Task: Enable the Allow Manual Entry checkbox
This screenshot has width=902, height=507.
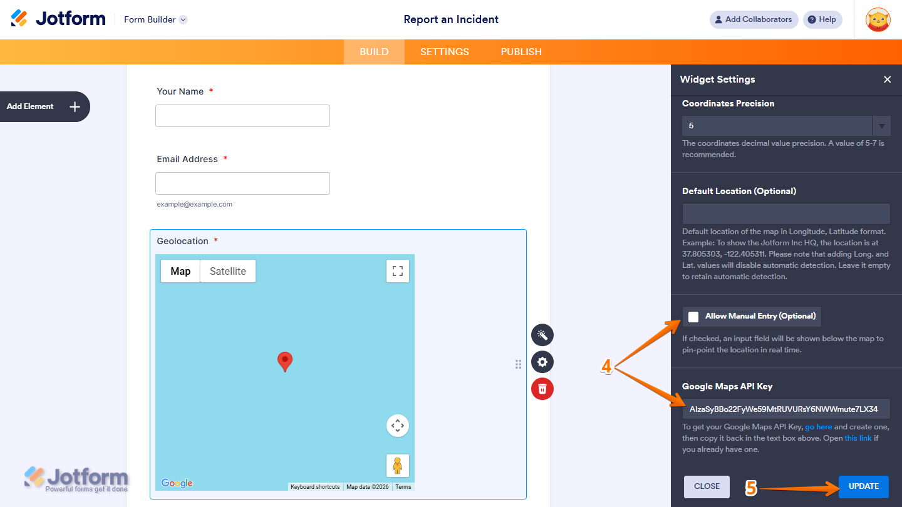Action: pyautogui.click(x=693, y=316)
